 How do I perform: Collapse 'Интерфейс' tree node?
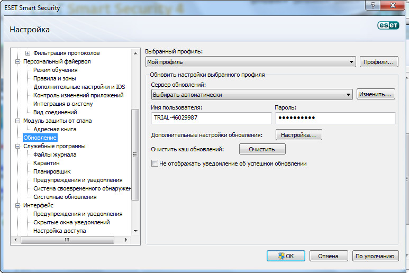pyautogui.click(x=18, y=205)
